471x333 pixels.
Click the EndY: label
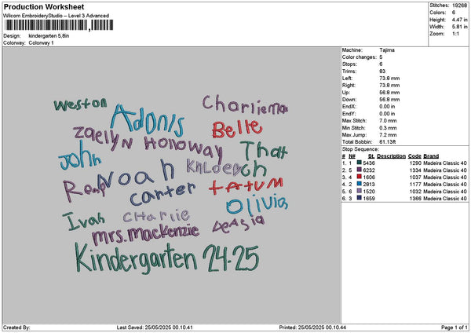click(x=349, y=114)
